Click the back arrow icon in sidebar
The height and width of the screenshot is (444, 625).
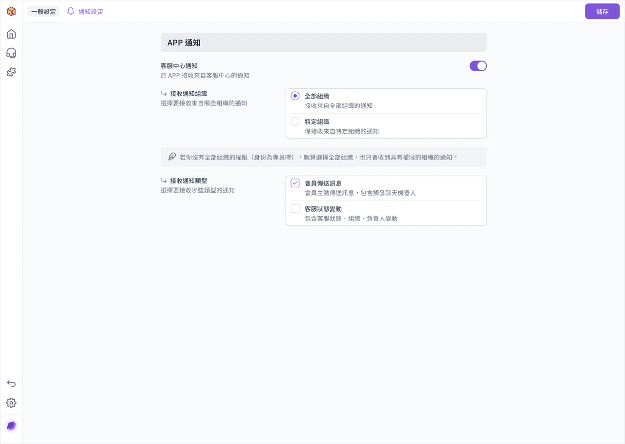11,383
